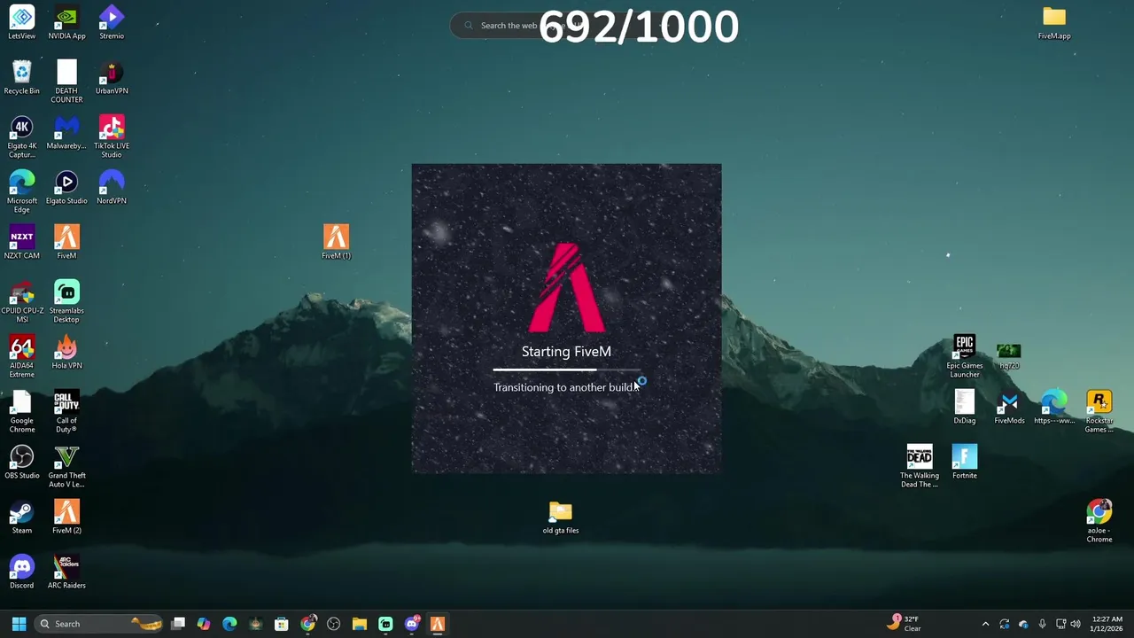The image size is (1134, 638).
Task: Open the https---ww Edge shortcut
Action: 1054,408
